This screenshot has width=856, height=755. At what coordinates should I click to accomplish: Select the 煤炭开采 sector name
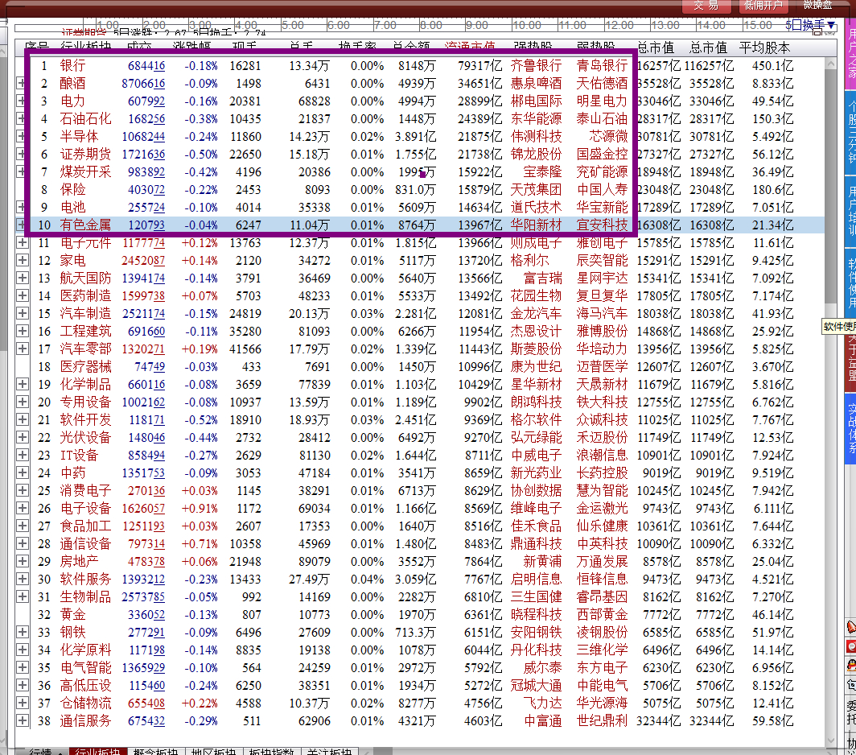pos(85,171)
